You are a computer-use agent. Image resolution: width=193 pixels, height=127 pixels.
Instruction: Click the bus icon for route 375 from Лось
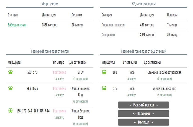104,88
